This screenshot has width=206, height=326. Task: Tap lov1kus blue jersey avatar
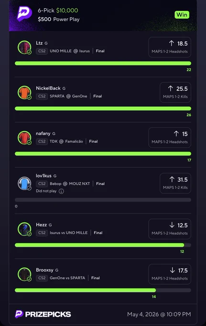[24, 183]
